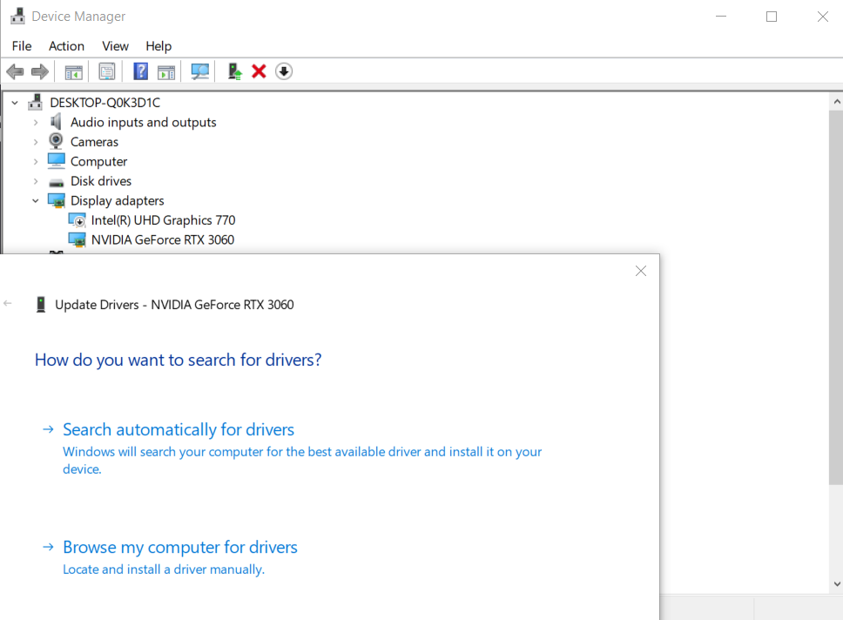Screen dimensions: 843x620
Task: Select the Intel(R) UHD Graphics 770 row
Action: coord(163,220)
